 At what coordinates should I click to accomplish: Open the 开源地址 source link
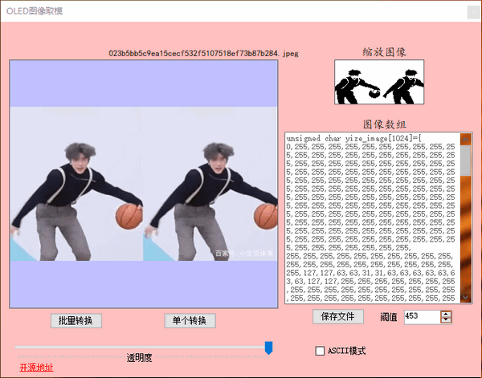36,368
